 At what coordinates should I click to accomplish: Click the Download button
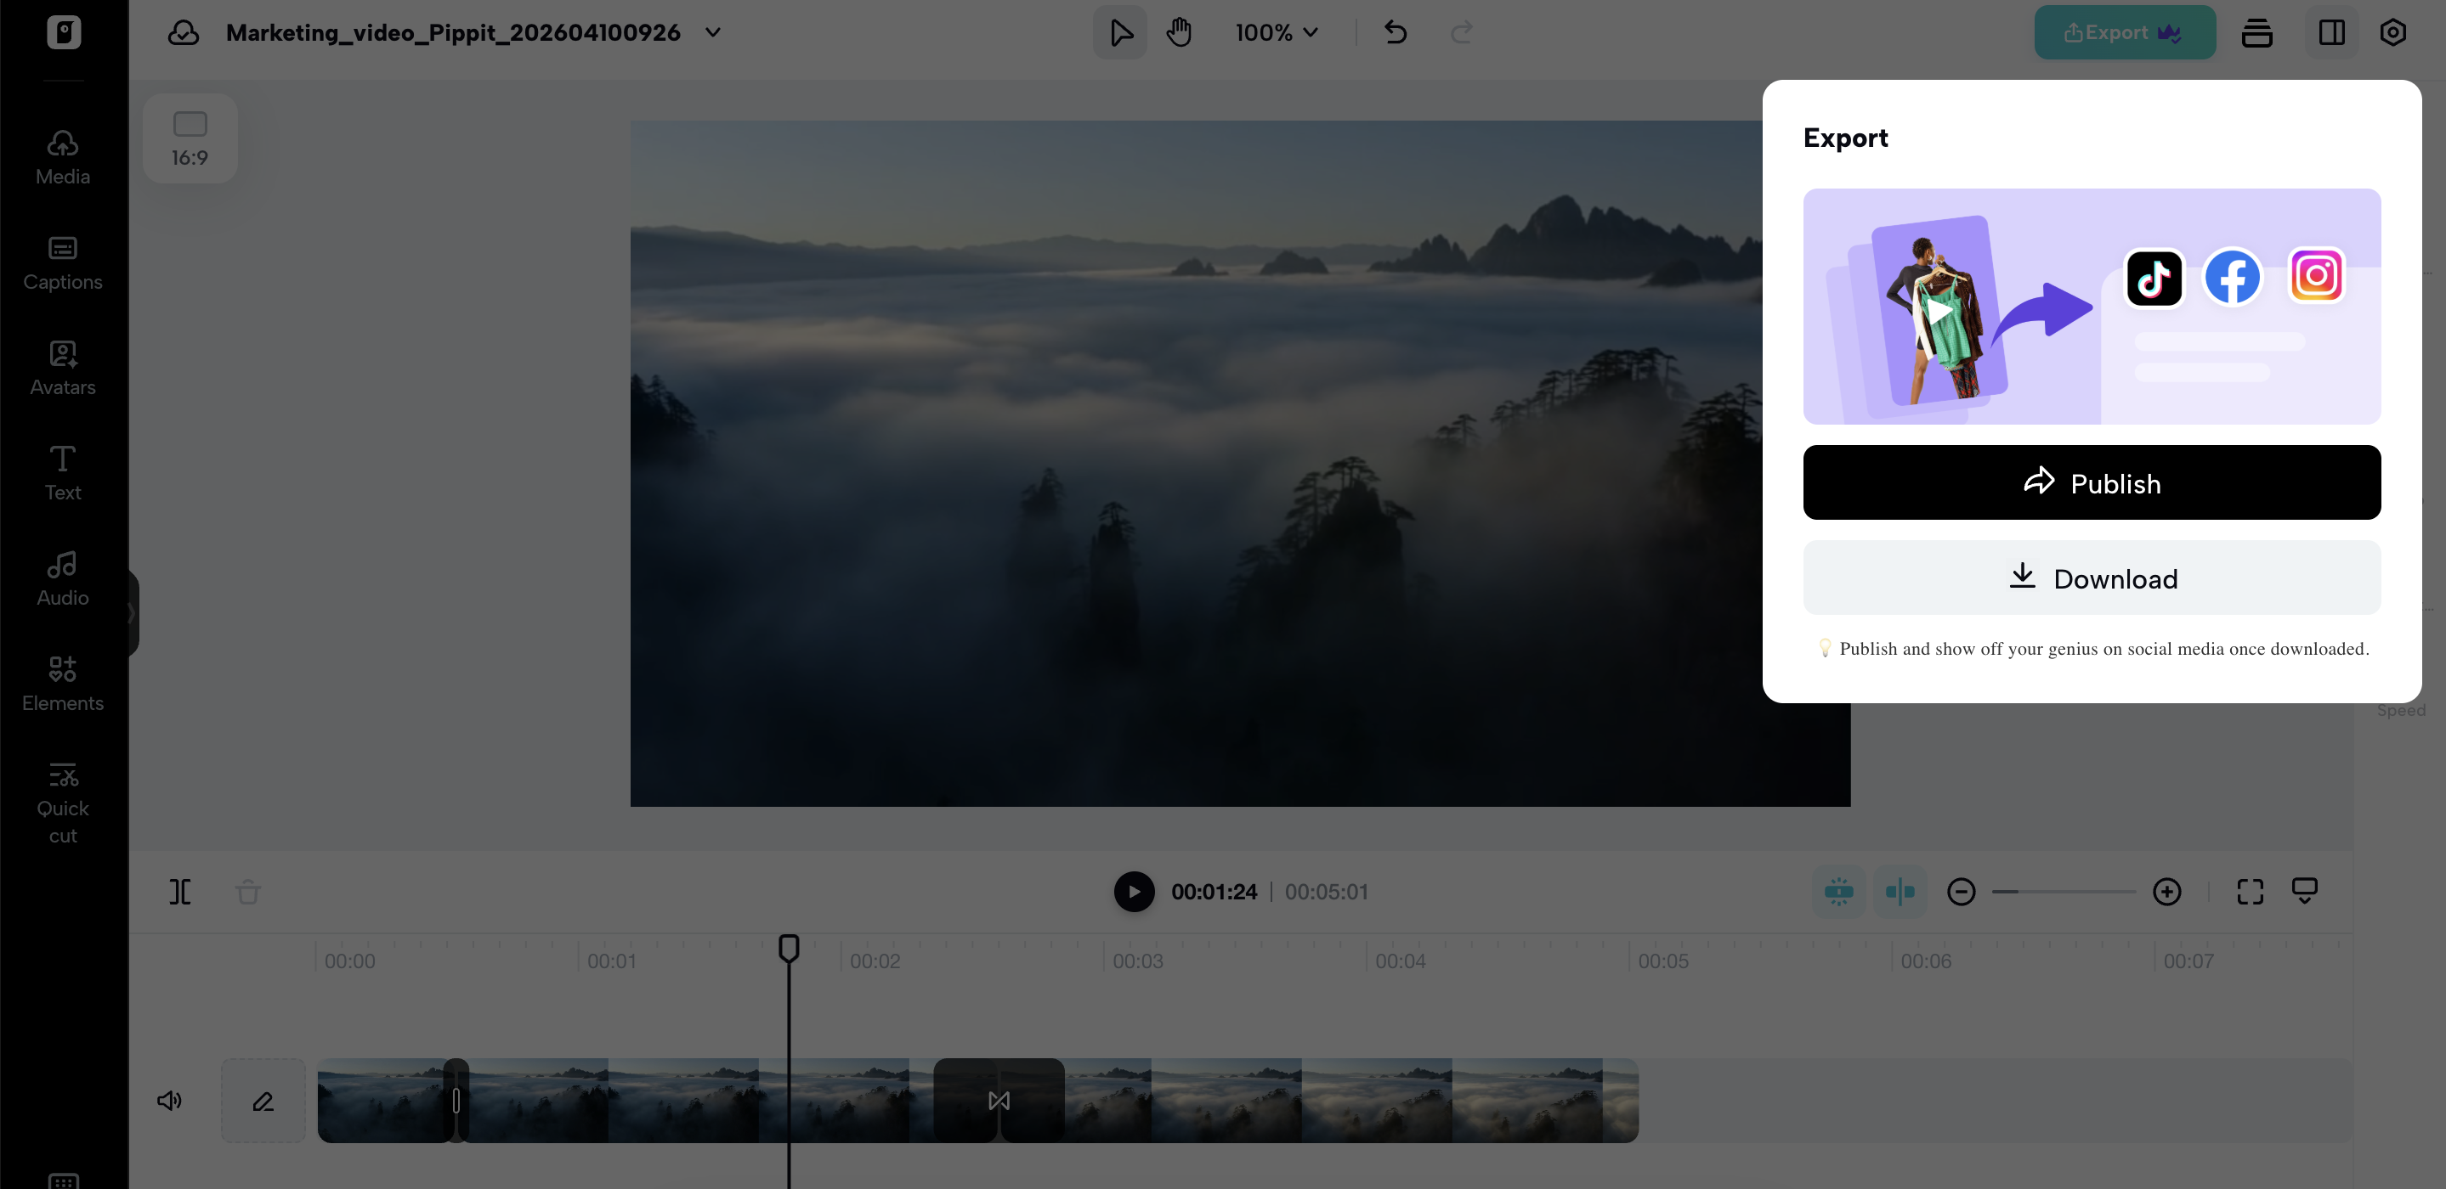click(2091, 578)
